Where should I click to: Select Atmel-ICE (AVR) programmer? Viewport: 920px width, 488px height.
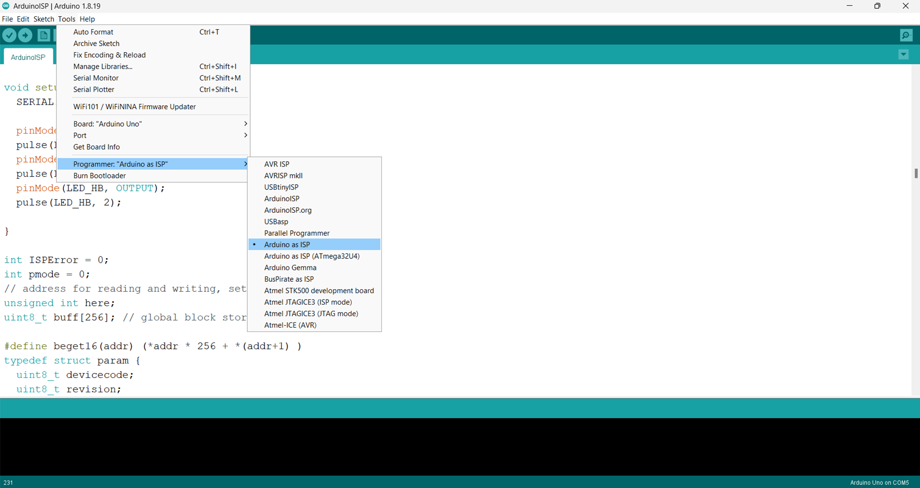click(x=314, y=325)
